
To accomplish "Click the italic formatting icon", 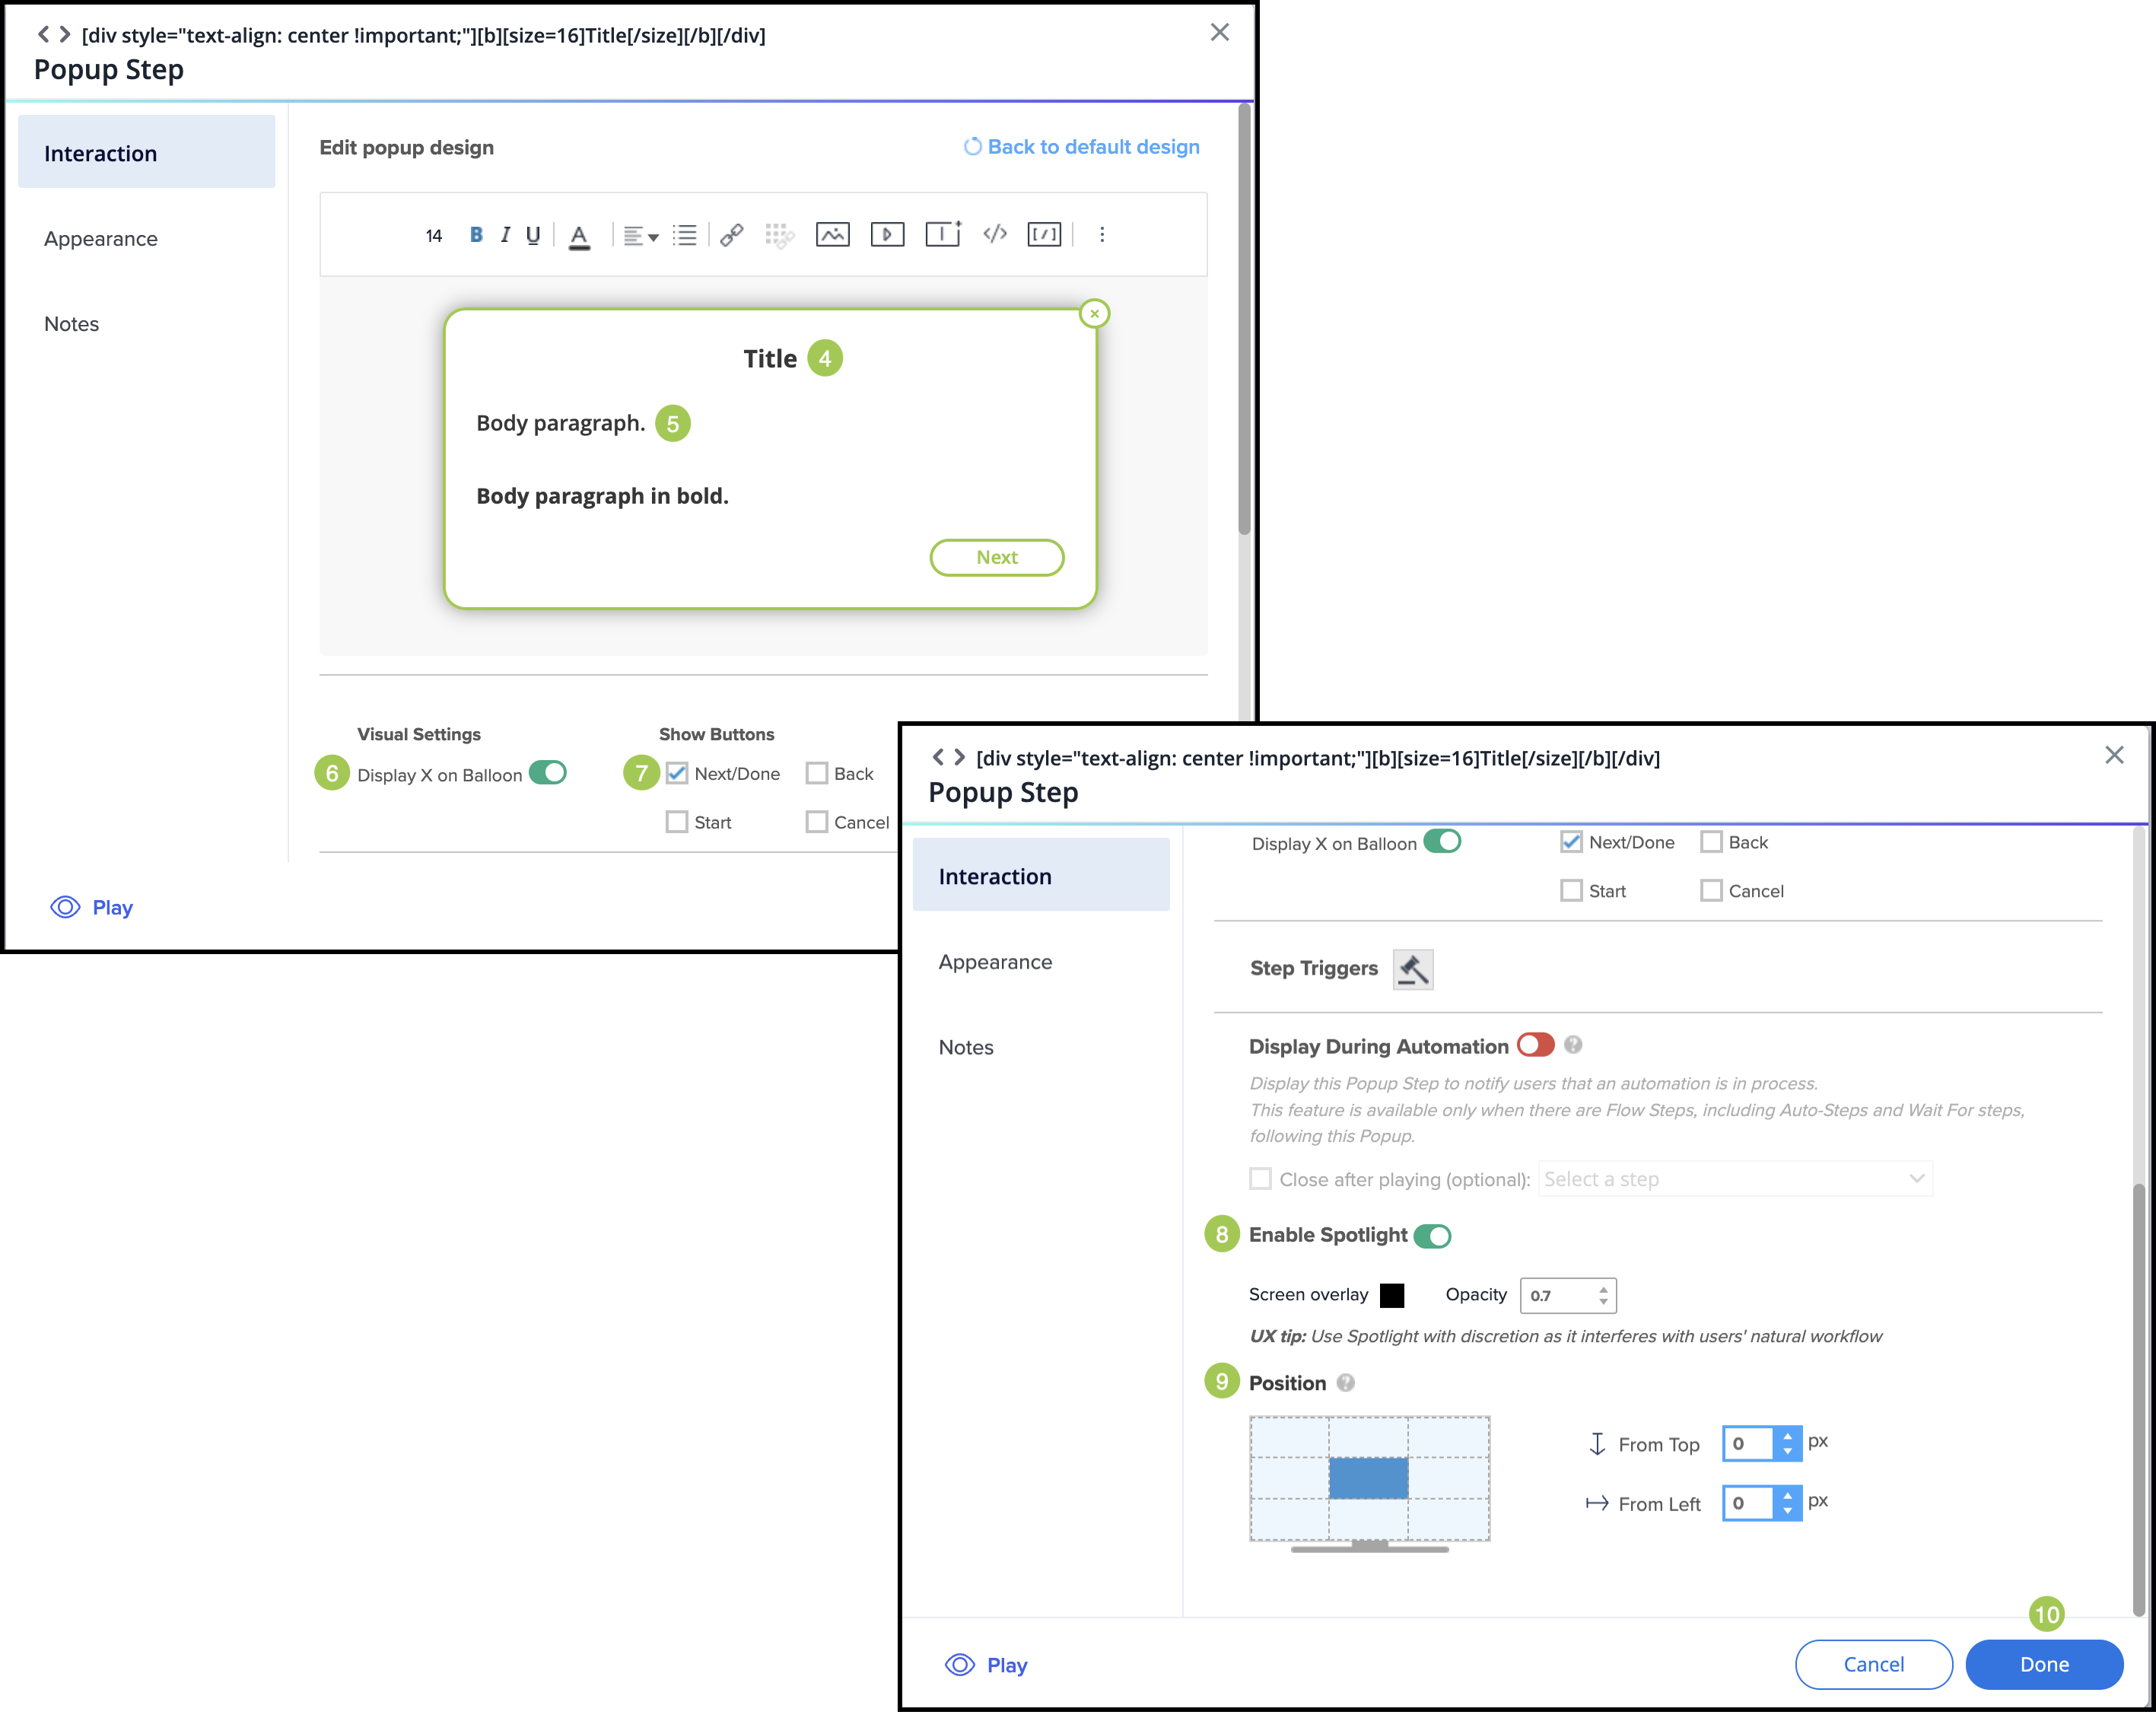I will point(505,235).
